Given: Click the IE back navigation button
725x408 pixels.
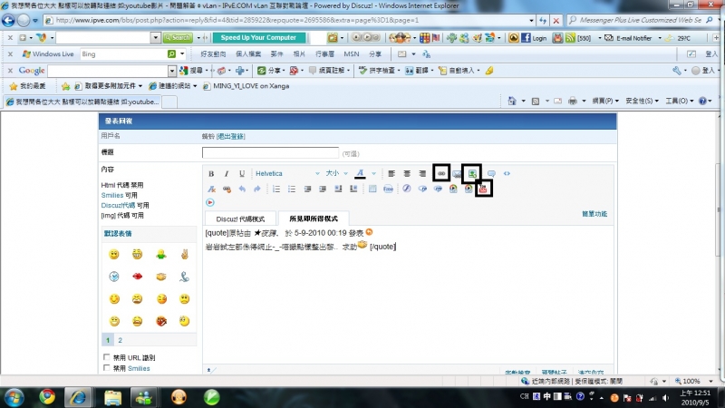Looking at the screenshot, I should 8,20.
